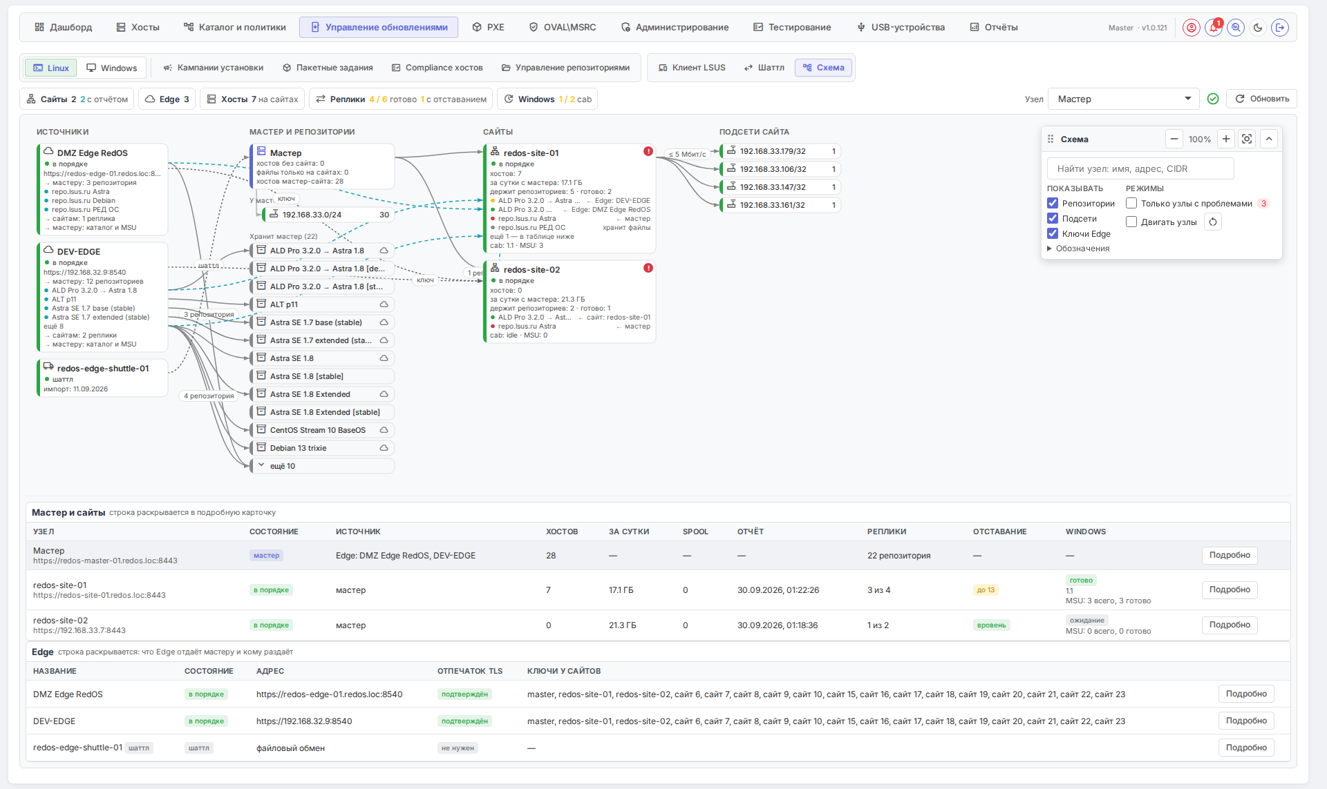Open the diagnostics search icon
Image resolution: width=1327 pixels, height=789 pixels.
1236,28
